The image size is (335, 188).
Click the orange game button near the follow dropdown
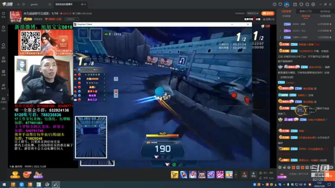(x=268, y=13)
